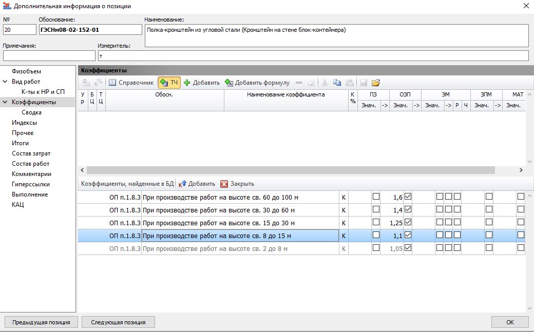Open the Состав затрат section
Viewport: 534px width, 332px height.
(x=31, y=153)
